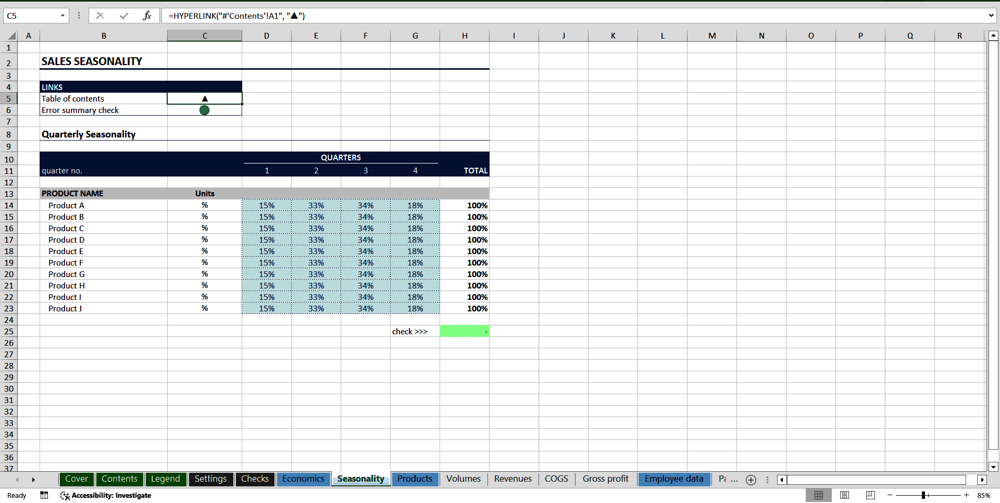Open the Revenues sheet tab
The height and width of the screenshot is (503, 1000).
coord(513,479)
